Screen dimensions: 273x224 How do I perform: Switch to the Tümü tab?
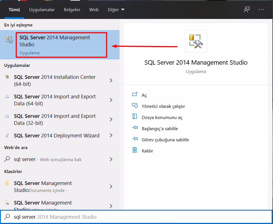pos(14,9)
